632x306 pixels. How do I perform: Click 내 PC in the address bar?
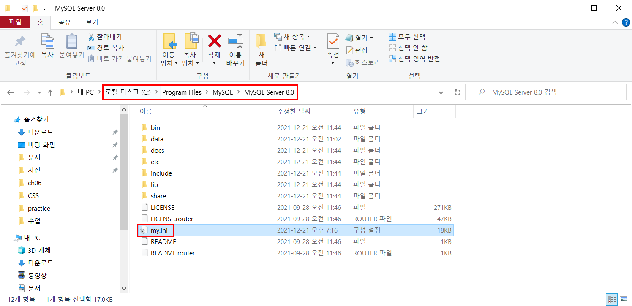tap(86, 92)
